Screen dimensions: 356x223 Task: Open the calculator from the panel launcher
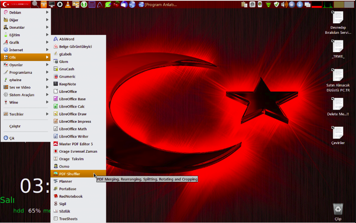(92, 4)
